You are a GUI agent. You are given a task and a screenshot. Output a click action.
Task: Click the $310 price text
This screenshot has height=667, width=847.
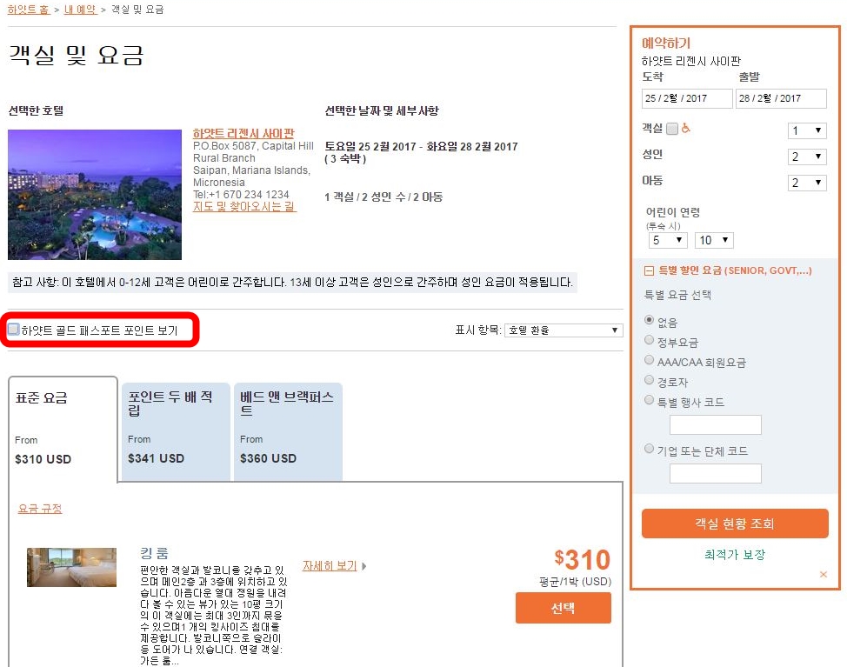pyautogui.click(x=583, y=559)
